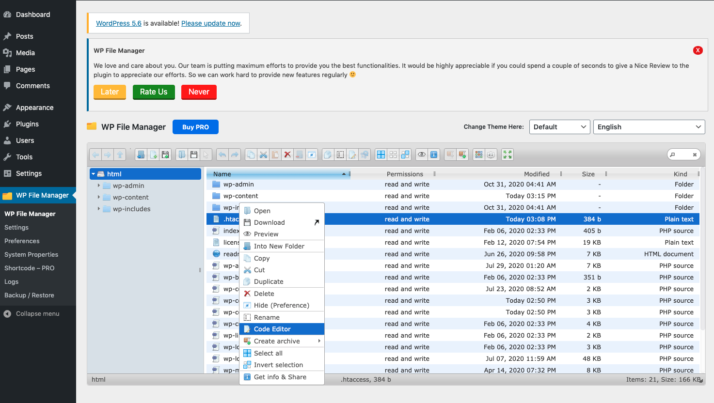Screen dimensions: 714x403
Task: Click the red Never button
Action: tap(199, 92)
